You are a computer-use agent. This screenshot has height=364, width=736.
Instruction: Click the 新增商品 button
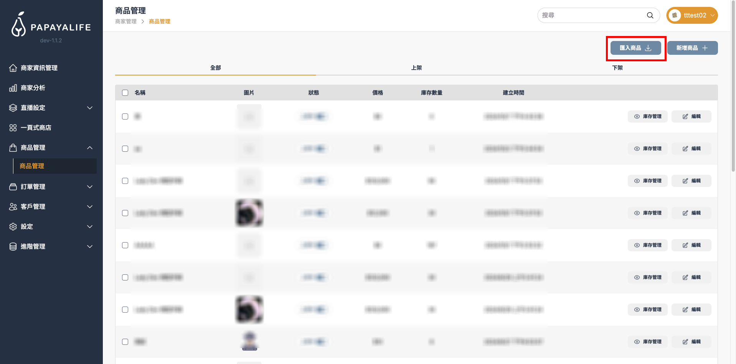point(692,48)
